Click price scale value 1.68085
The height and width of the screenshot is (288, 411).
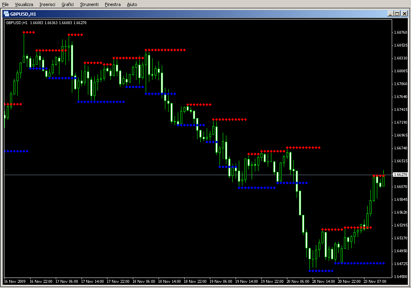click(401, 71)
